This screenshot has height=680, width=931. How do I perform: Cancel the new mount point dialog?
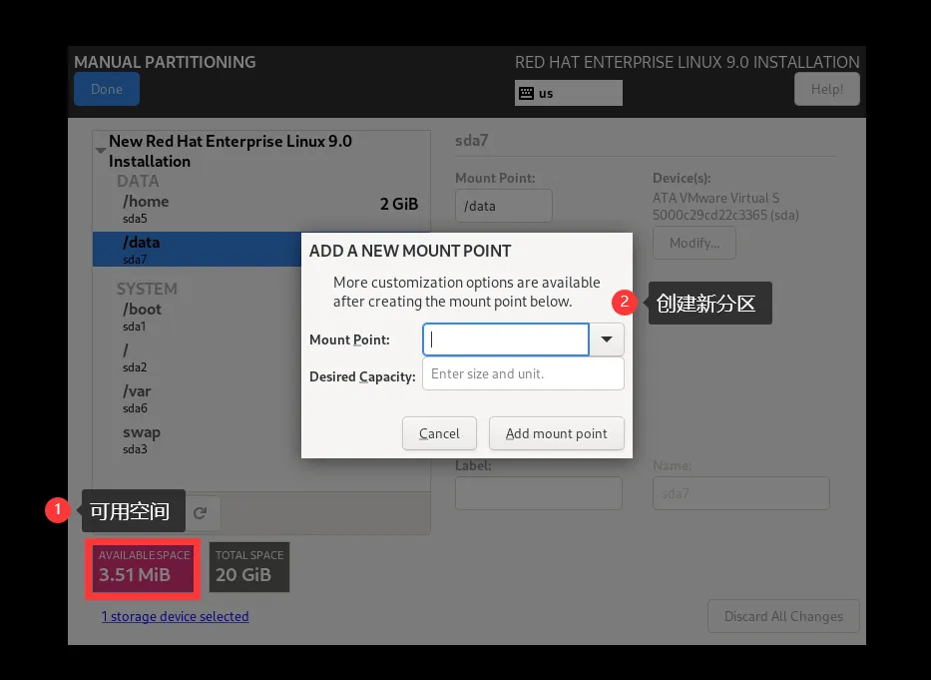[x=439, y=433]
